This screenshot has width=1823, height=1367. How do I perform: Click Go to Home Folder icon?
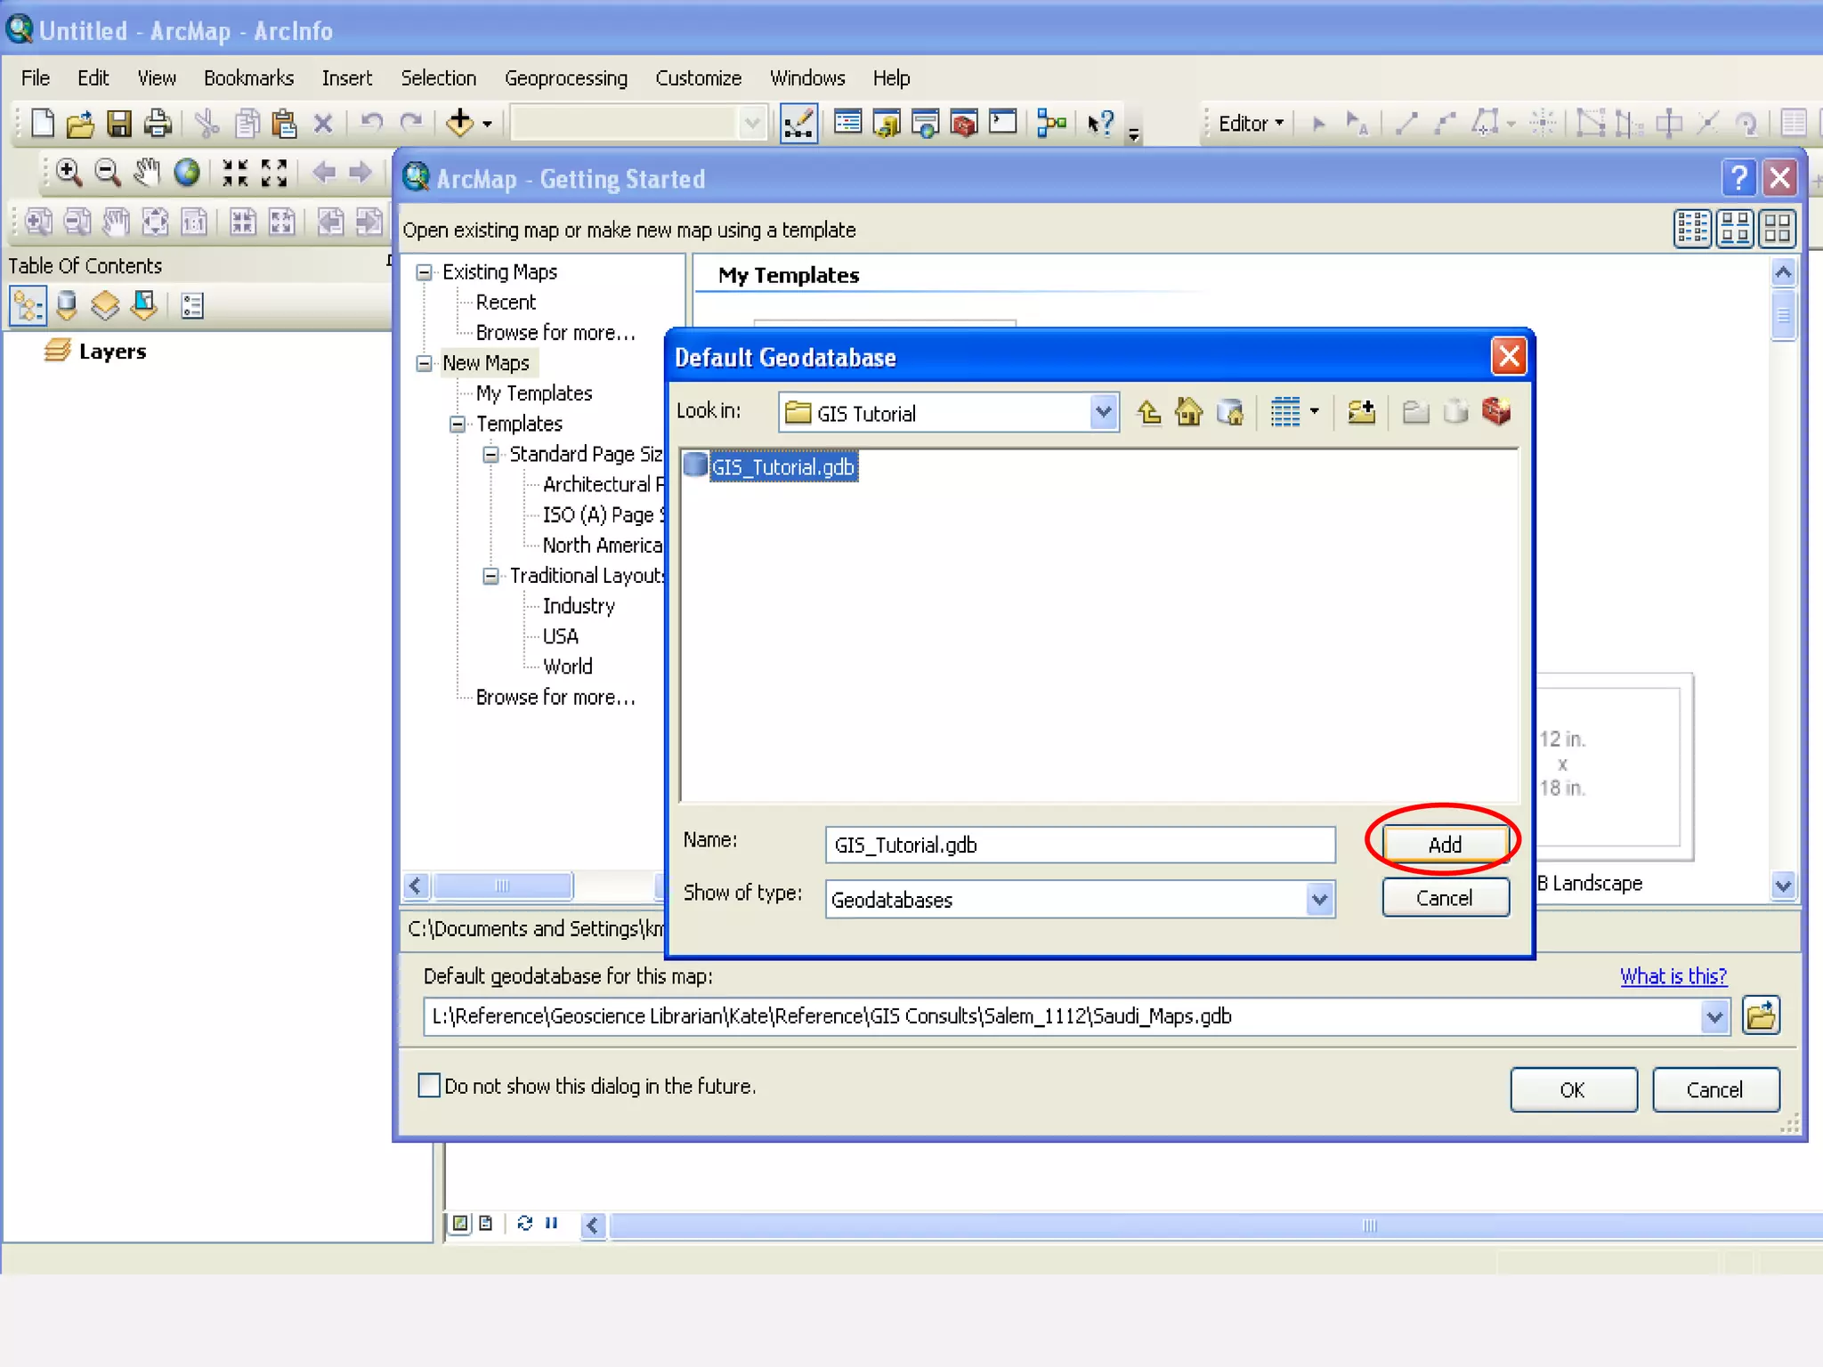1188,412
